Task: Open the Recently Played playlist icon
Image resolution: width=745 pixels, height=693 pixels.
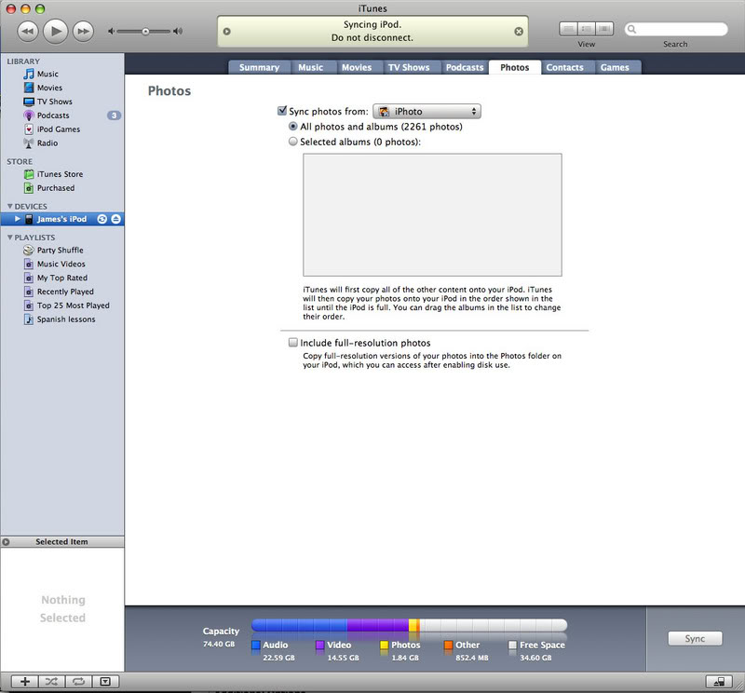Action: point(29,292)
